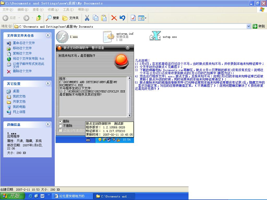267x200 pixels.
Task: Switch to the C:\Documents and taskbar window
Action: 114,196
